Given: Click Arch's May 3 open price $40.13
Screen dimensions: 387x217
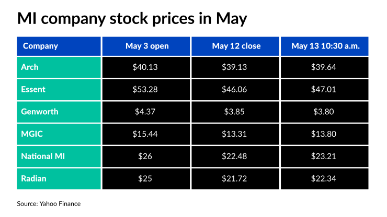Looking at the screenshot, I should coord(147,67).
